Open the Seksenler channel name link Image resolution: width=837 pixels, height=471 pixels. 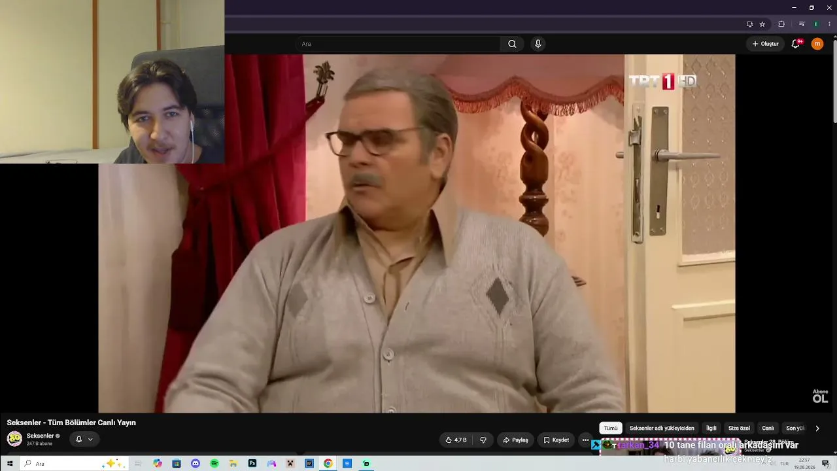pos(40,436)
